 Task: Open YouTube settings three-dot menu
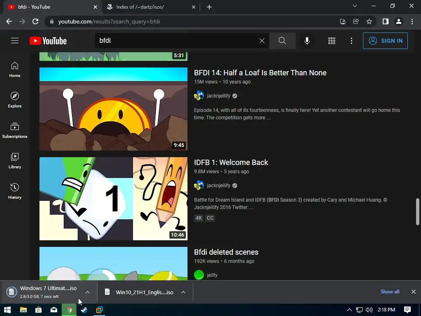click(x=352, y=41)
